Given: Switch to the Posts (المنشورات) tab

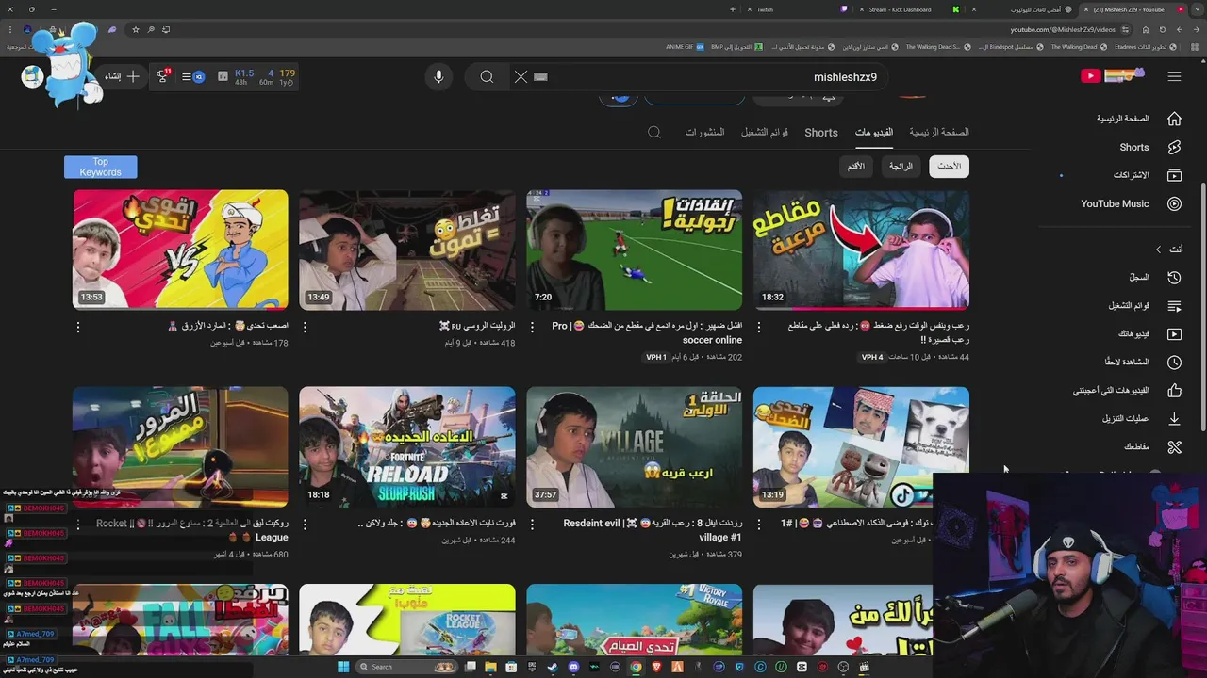Looking at the screenshot, I should [x=704, y=133].
